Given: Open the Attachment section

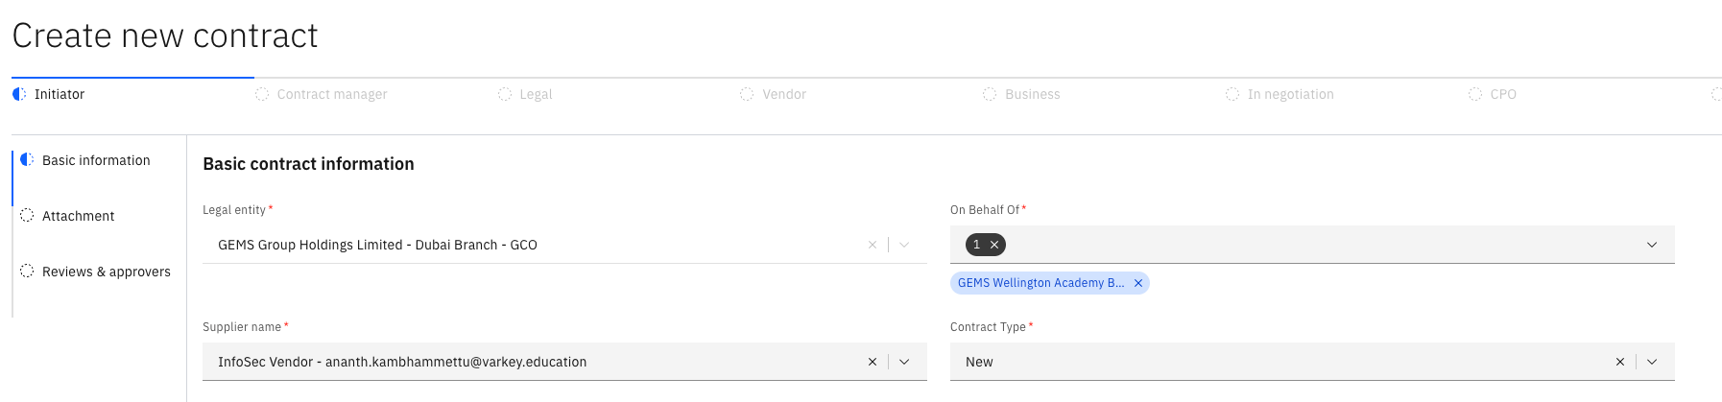Looking at the screenshot, I should (79, 216).
